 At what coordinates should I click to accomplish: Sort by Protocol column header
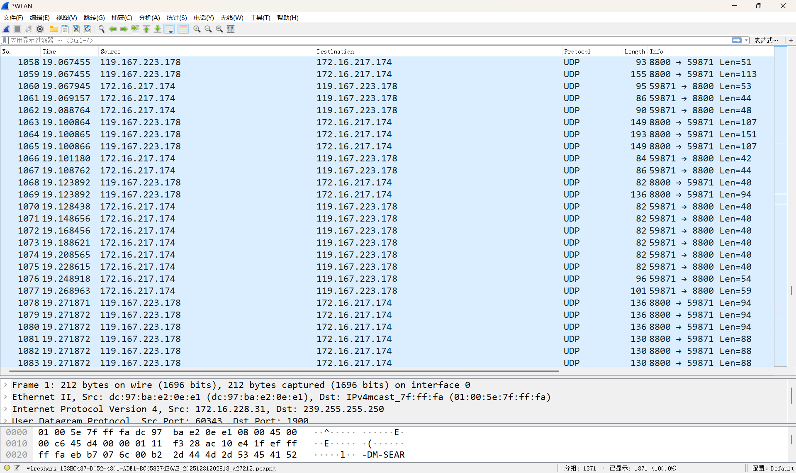click(x=592, y=51)
